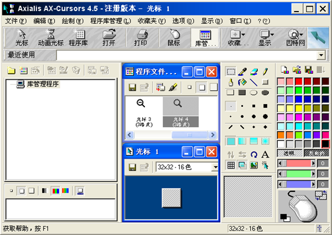
Task: Select the hollow rectangle tool
Action: click(231, 92)
